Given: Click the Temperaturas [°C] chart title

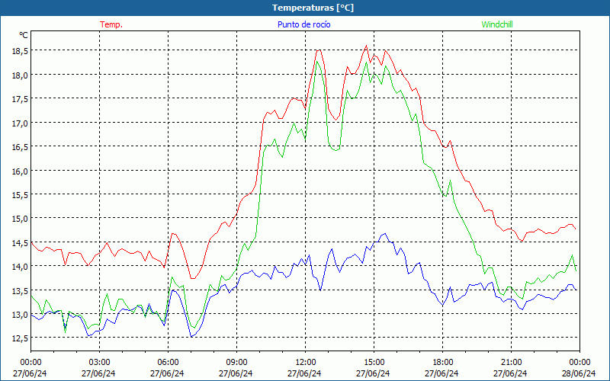Looking at the screenshot, I should coord(313,8).
